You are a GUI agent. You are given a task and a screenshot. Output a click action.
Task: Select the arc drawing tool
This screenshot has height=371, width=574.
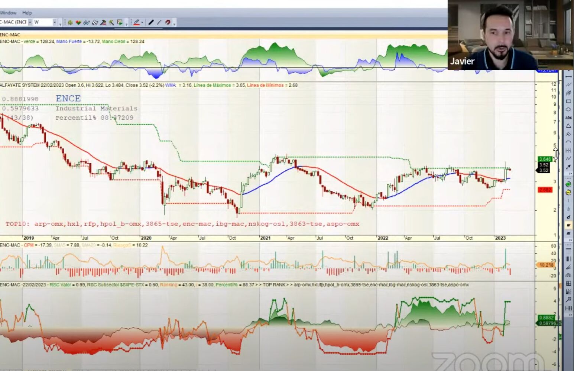click(568, 142)
